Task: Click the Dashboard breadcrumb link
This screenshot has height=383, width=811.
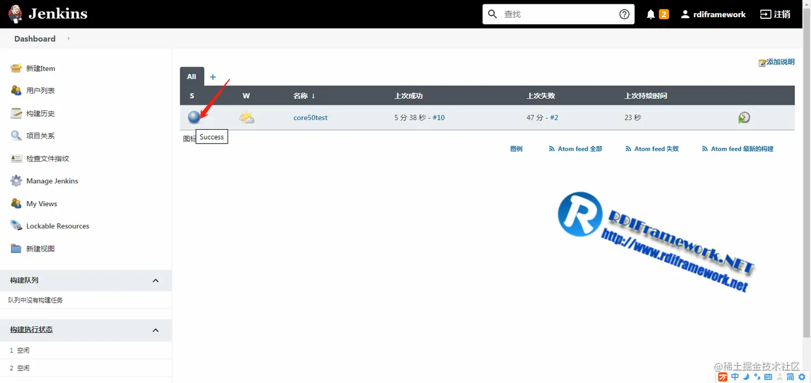Action: coord(35,39)
